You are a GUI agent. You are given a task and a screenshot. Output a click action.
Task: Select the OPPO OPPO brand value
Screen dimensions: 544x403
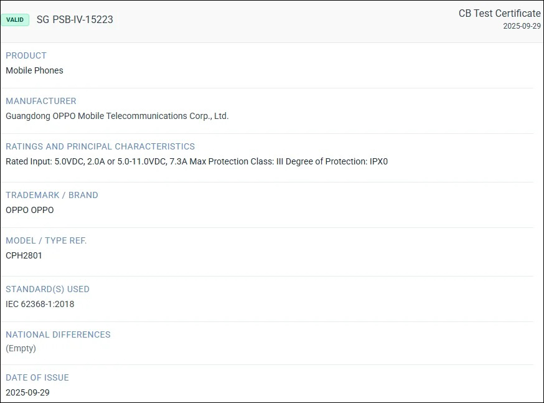click(30, 210)
